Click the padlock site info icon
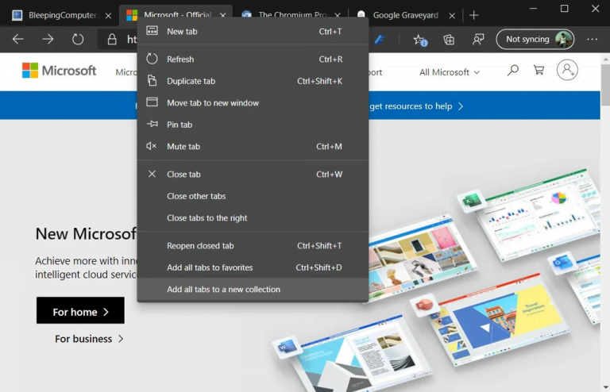The height and width of the screenshot is (392, 610). click(x=112, y=39)
